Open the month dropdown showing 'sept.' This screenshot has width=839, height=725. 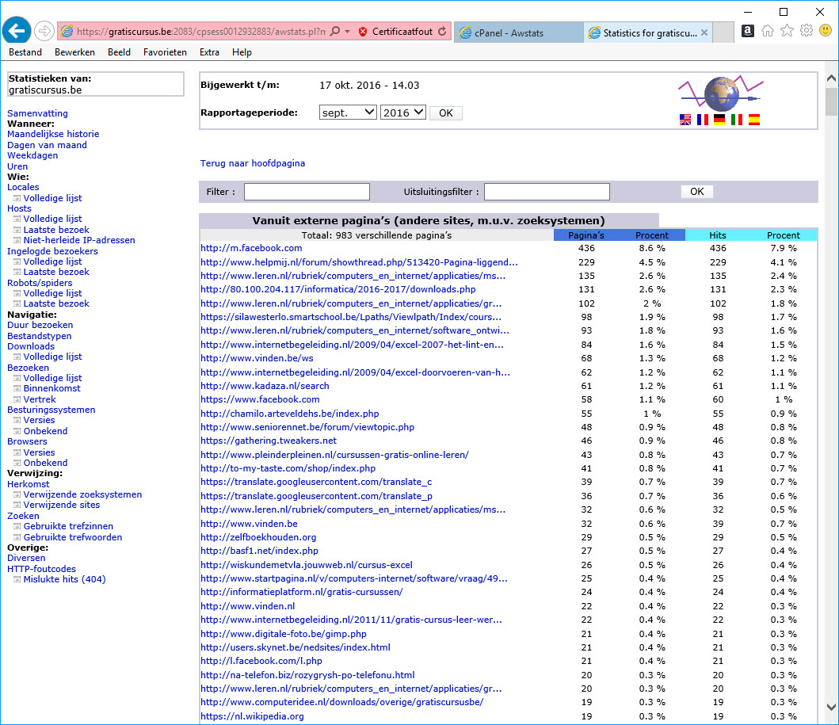pyautogui.click(x=348, y=113)
